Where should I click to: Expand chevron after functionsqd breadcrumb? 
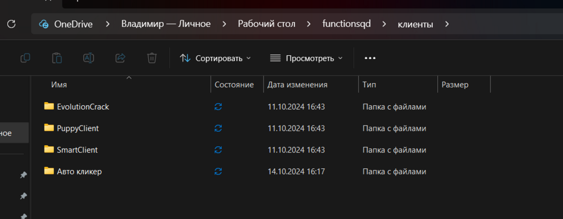pos(384,24)
